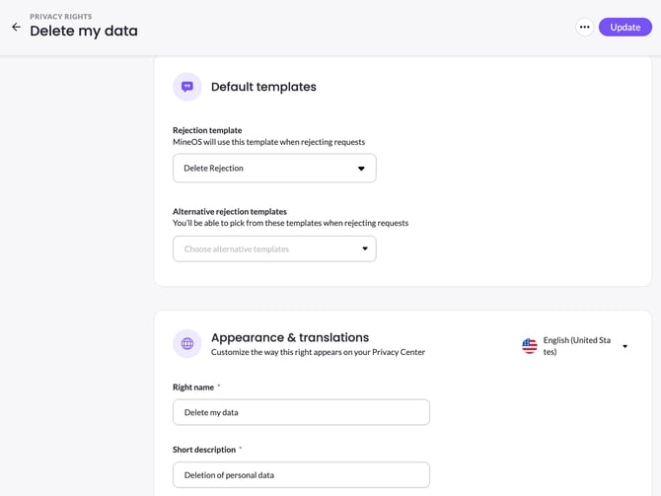Click the Delete my data page title
Viewport: 661px width, 496px height.
pyautogui.click(x=84, y=32)
